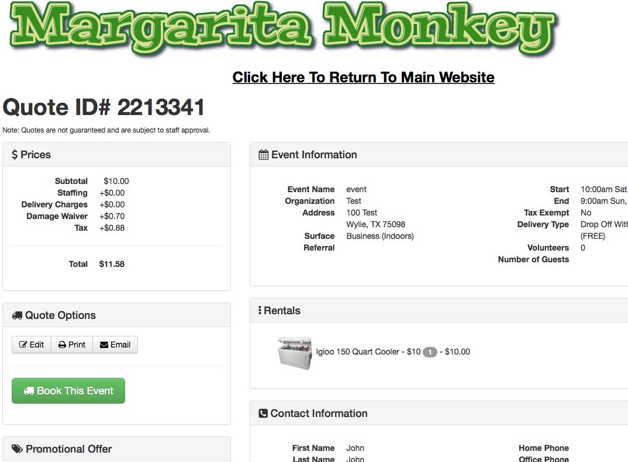Click the Igloo 150 Quart Cooler item text
Screen dimensions: 628x462
point(357,352)
